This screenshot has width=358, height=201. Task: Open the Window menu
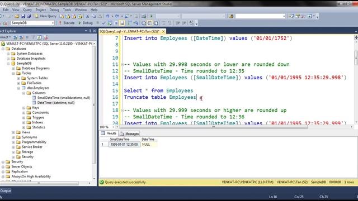click(x=81, y=10)
